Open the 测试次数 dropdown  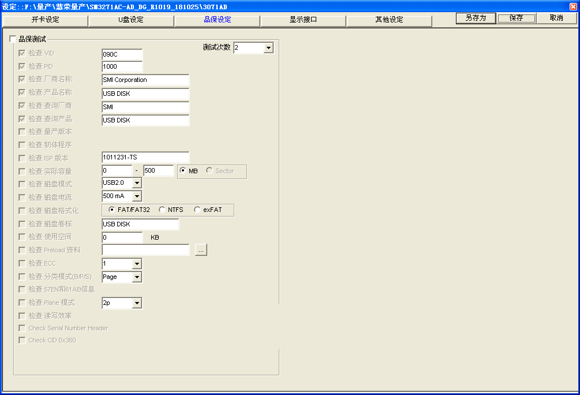click(x=268, y=48)
